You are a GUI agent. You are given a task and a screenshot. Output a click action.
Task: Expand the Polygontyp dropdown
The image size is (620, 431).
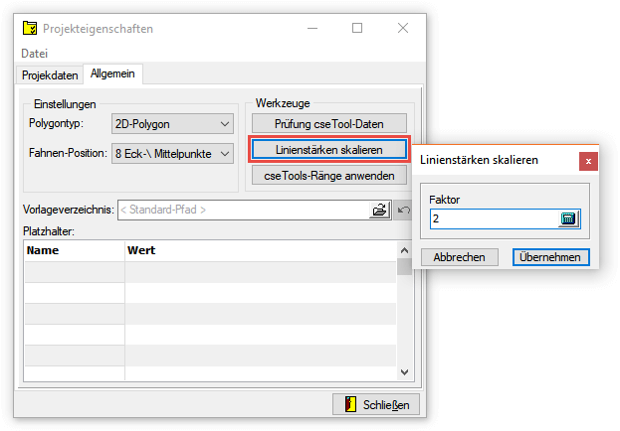223,124
